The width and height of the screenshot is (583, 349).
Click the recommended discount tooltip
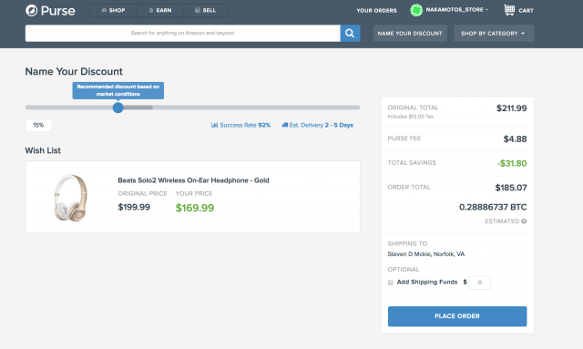(118, 90)
